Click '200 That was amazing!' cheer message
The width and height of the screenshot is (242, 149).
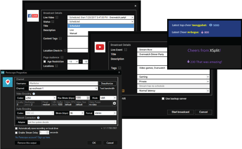204,62
